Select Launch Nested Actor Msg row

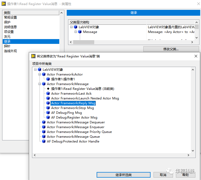pyautogui.click(x=85, y=98)
